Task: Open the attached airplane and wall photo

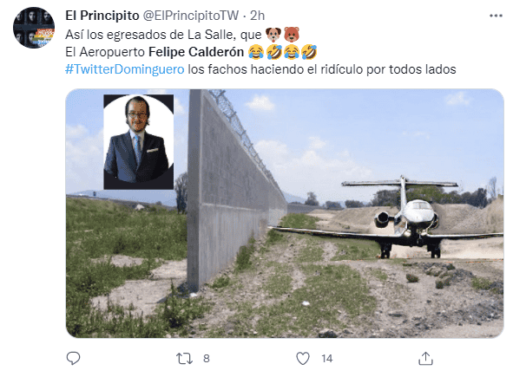Action: pos(285,213)
